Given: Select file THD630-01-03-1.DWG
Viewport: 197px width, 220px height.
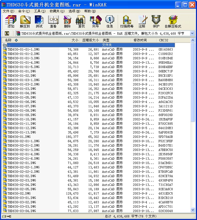Looking at the screenshot, I should (x=24, y=80).
